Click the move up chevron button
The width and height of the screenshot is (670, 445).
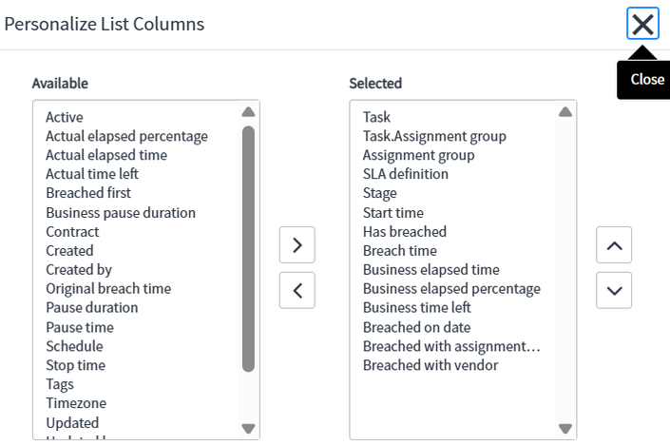[x=614, y=245]
